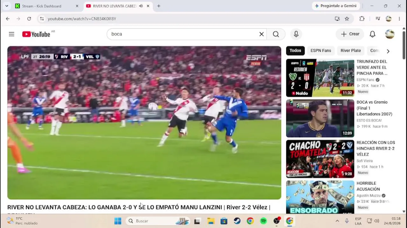Reload the YouTube page

click(29, 19)
